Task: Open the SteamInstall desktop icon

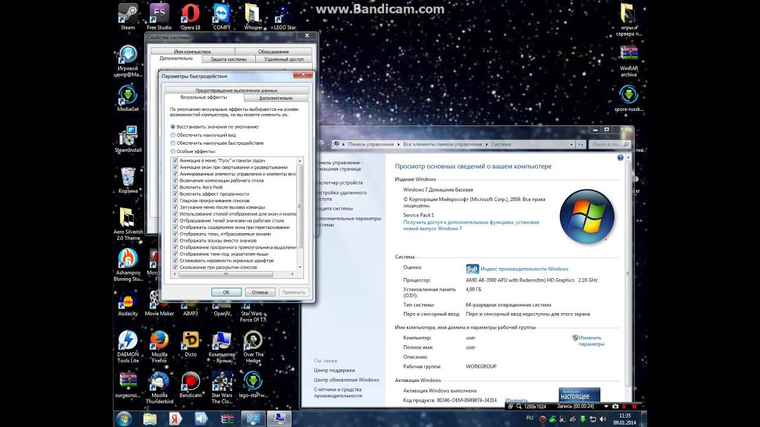Action: (x=128, y=138)
